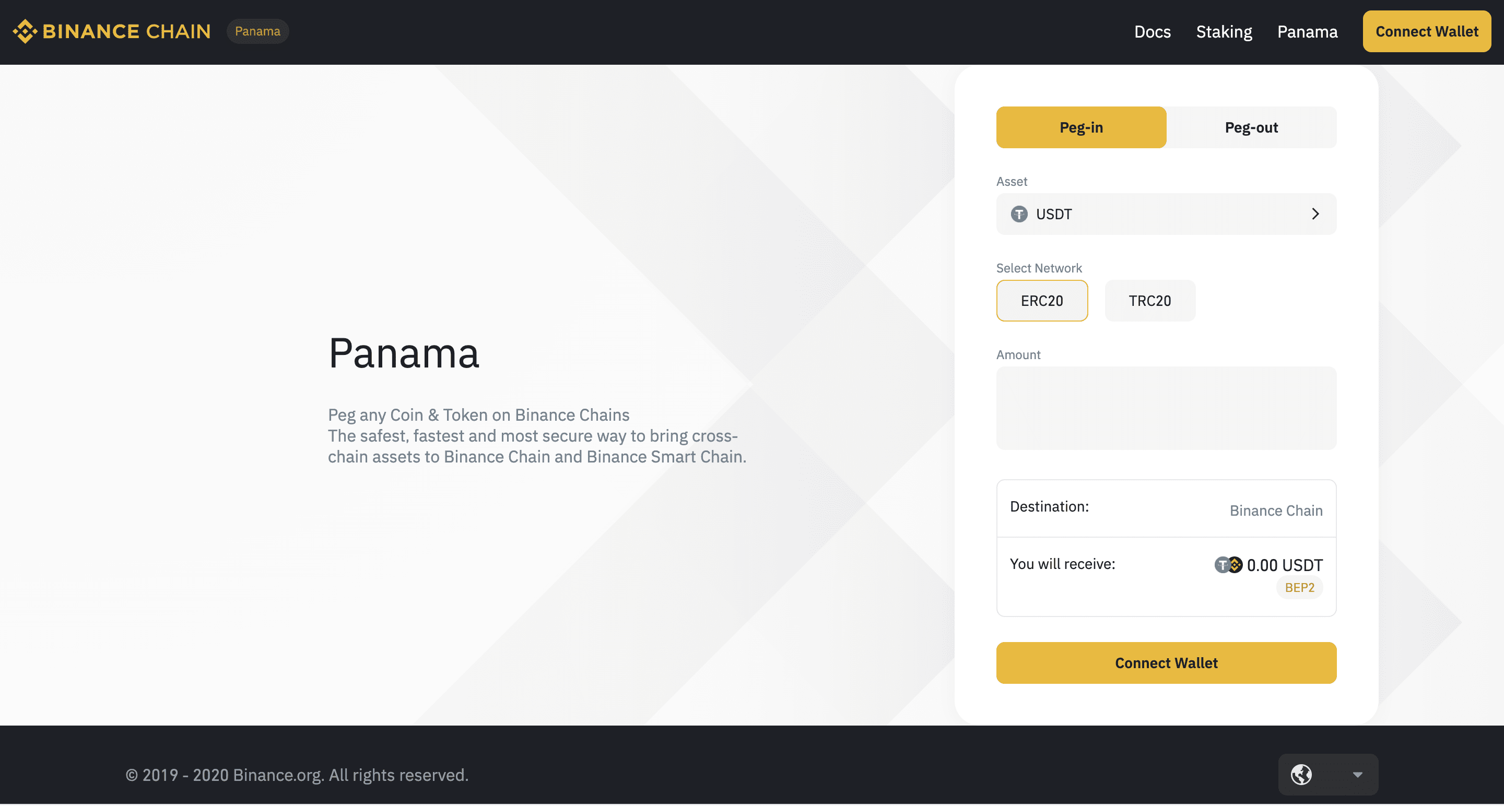Click the Panama label badge icon in header
This screenshot has width=1504, height=807.
(x=257, y=30)
